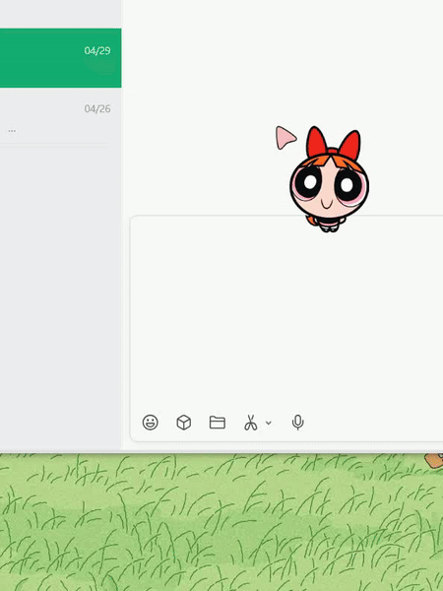The image size is (443, 591).
Task: Click the cube-shaped favorites icon
Action: (x=183, y=423)
